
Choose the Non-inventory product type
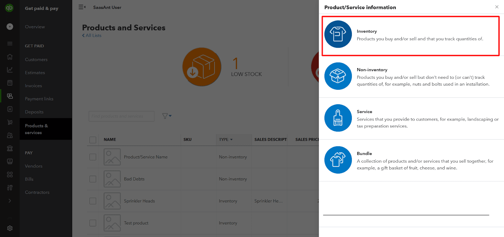click(x=411, y=77)
